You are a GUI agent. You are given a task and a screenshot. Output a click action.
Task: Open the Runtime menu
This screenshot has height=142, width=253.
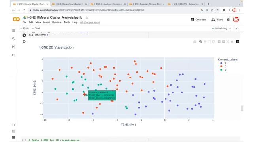(57, 22)
